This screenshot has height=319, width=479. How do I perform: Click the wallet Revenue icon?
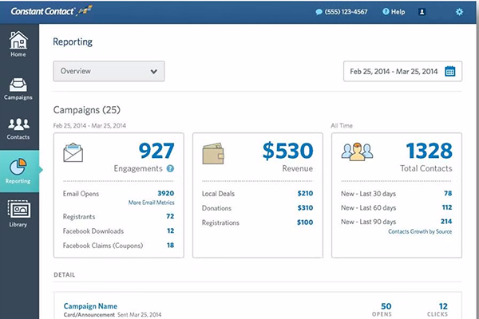214,152
